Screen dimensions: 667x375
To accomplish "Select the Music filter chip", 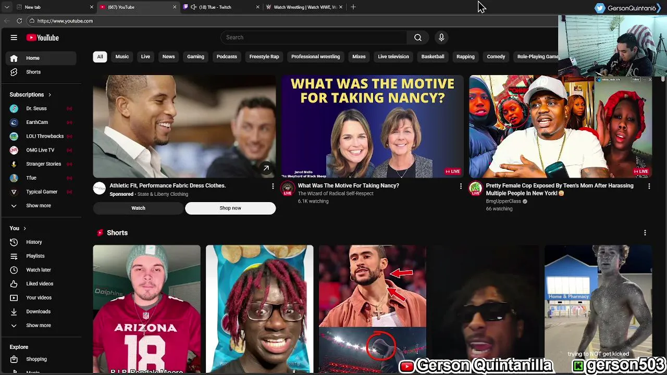I will coord(122,57).
